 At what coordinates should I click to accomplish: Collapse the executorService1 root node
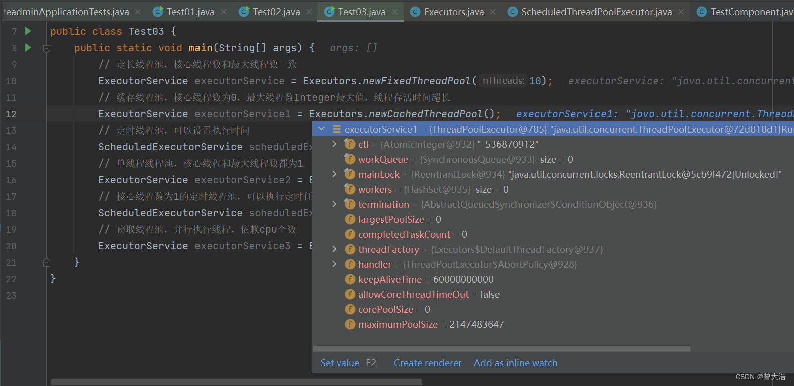pyautogui.click(x=322, y=129)
